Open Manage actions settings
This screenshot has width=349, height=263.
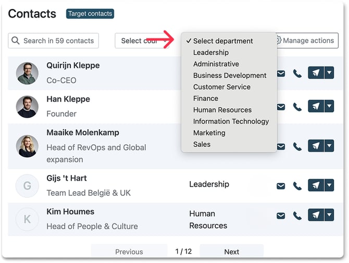[x=307, y=41]
